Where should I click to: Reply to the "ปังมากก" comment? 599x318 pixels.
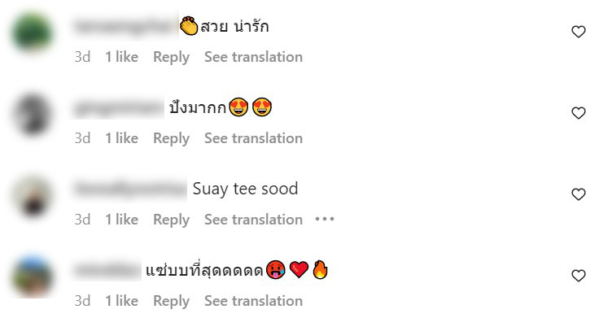pos(171,138)
